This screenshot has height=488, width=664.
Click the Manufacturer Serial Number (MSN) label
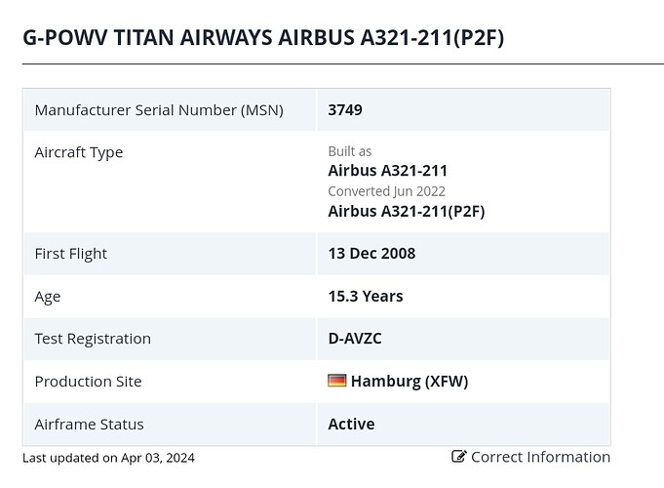159,110
